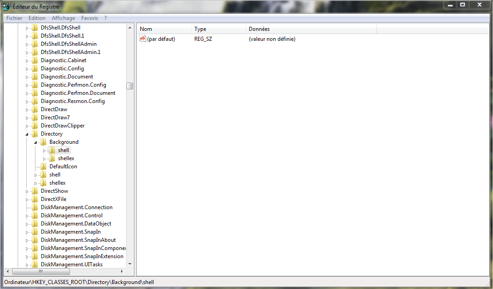Click the DefaultIcon folder icon
493x289 pixels.
[x=44, y=167]
